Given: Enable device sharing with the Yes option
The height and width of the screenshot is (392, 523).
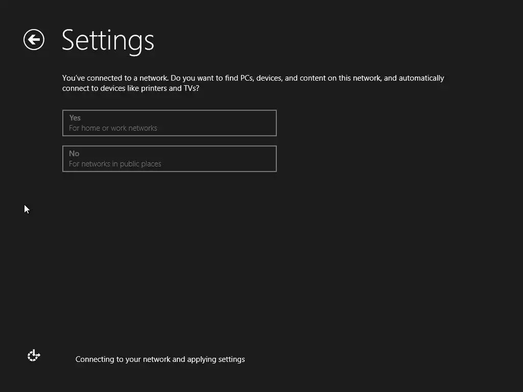Looking at the screenshot, I should pyautogui.click(x=169, y=123).
